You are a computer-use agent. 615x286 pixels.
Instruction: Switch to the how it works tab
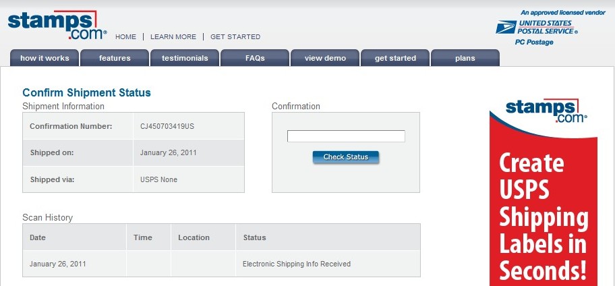pos(45,58)
